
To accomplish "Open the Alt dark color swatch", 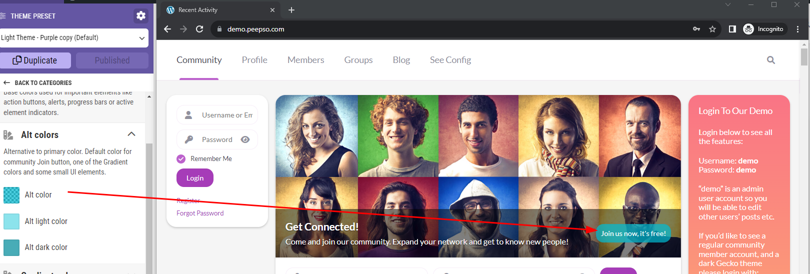I will click(11, 247).
